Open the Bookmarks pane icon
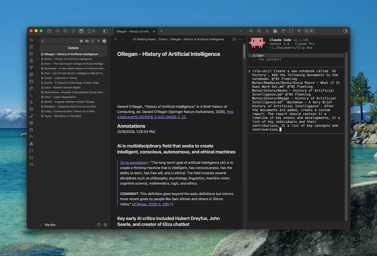This screenshot has width=377, height=256. (73, 31)
